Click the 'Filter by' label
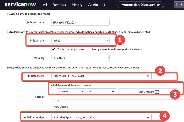The image size is (184, 122). point(40,97)
